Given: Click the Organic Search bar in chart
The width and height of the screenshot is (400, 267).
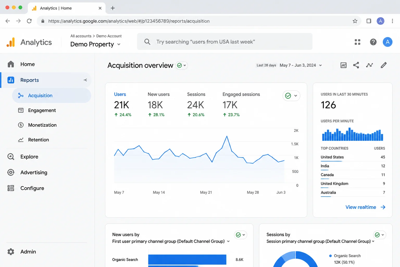Looking at the screenshot, I should 187,260.
